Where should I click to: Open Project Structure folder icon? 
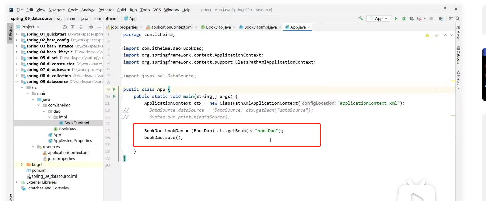tap(441, 19)
